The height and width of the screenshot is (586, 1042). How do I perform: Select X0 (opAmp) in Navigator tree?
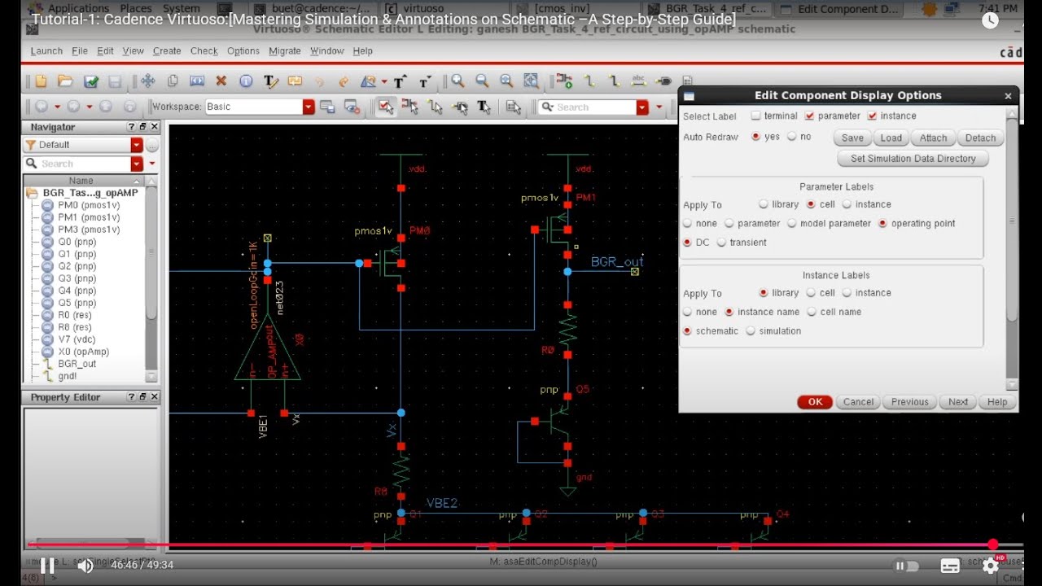coord(83,352)
